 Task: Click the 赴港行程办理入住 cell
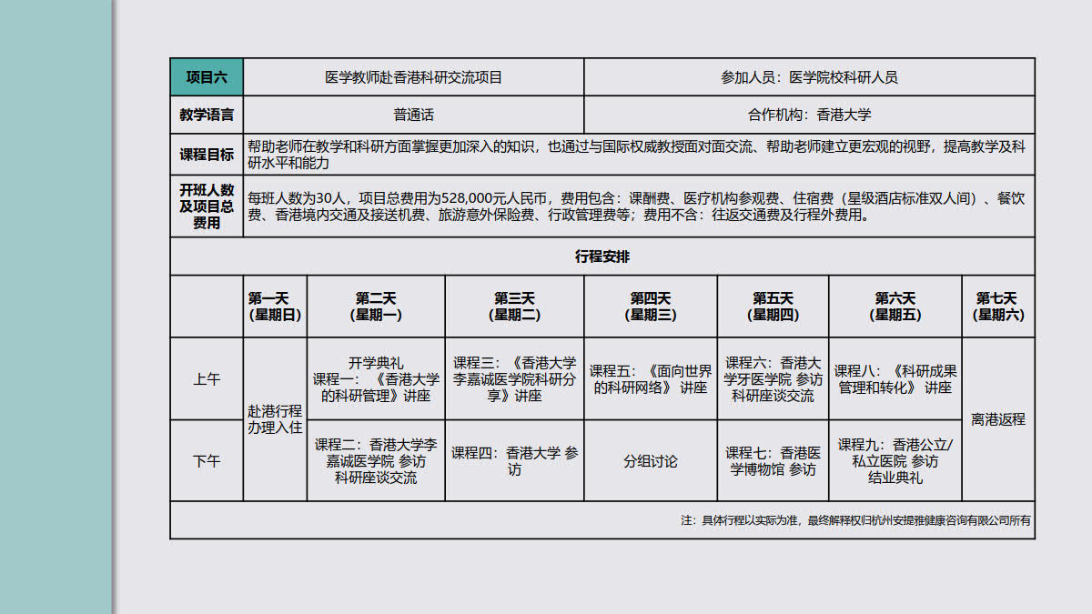click(x=275, y=419)
